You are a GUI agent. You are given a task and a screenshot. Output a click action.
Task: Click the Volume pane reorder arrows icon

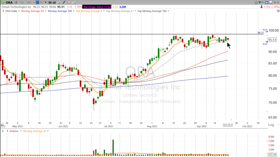(7, 131)
